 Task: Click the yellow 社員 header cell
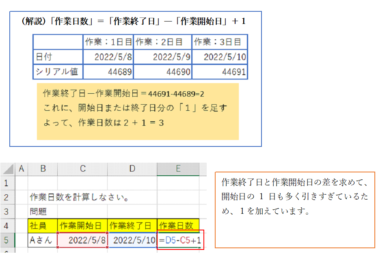tap(43, 226)
